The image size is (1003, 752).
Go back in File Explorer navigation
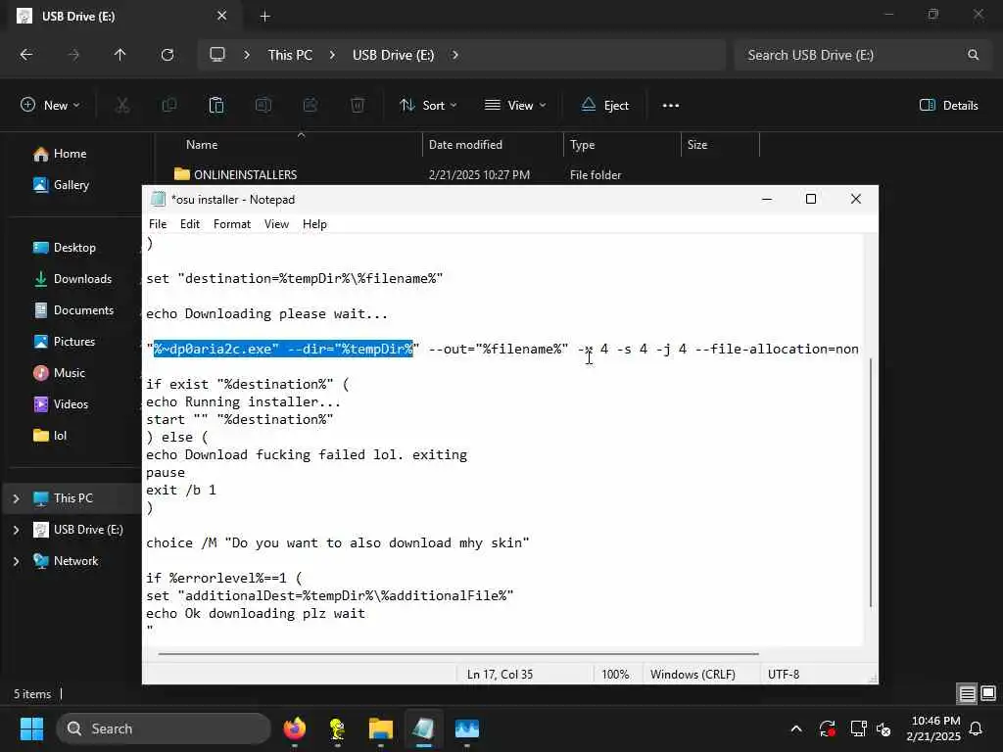pyautogui.click(x=26, y=55)
